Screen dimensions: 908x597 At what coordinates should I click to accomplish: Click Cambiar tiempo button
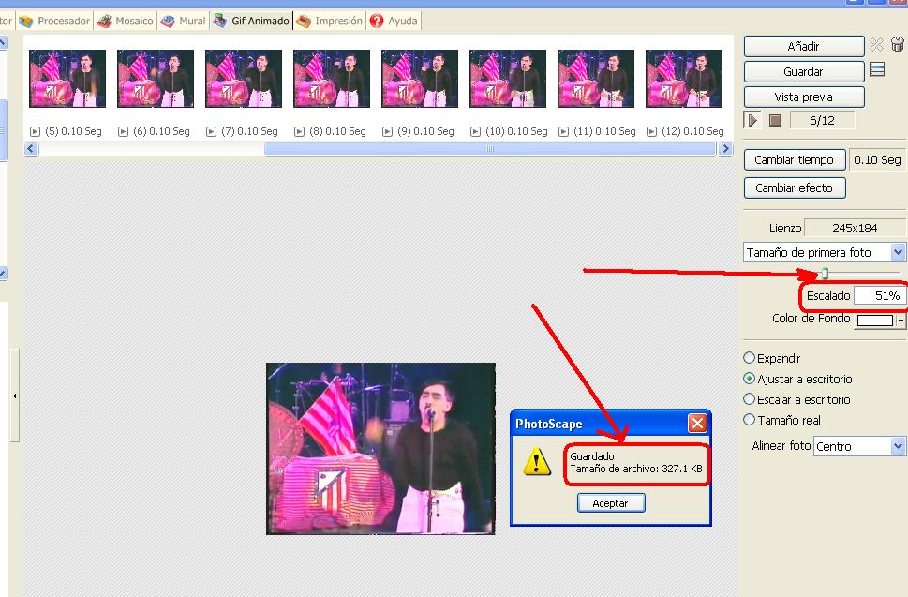[795, 160]
